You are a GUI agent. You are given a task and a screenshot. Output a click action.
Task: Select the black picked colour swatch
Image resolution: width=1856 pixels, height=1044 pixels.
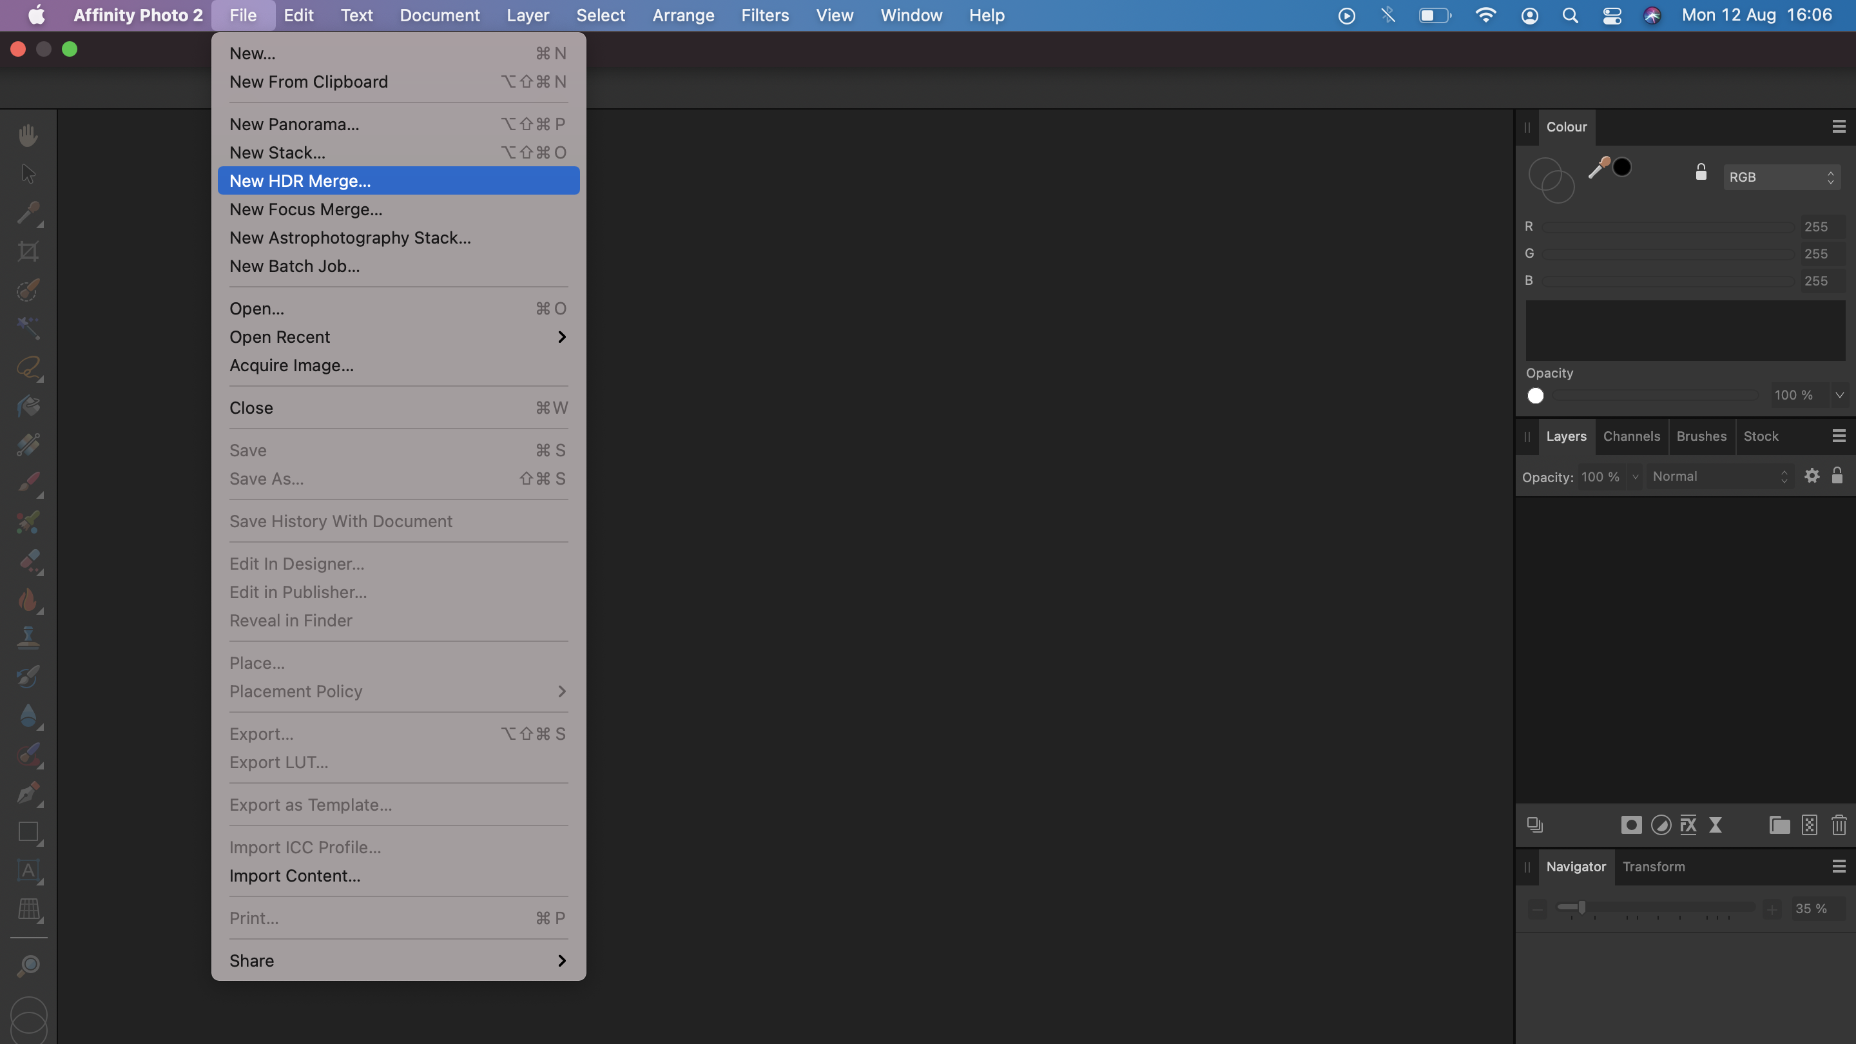pyautogui.click(x=1622, y=167)
